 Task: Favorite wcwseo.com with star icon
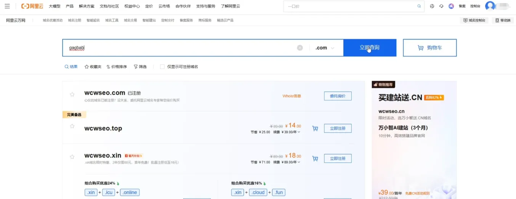point(72,94)
